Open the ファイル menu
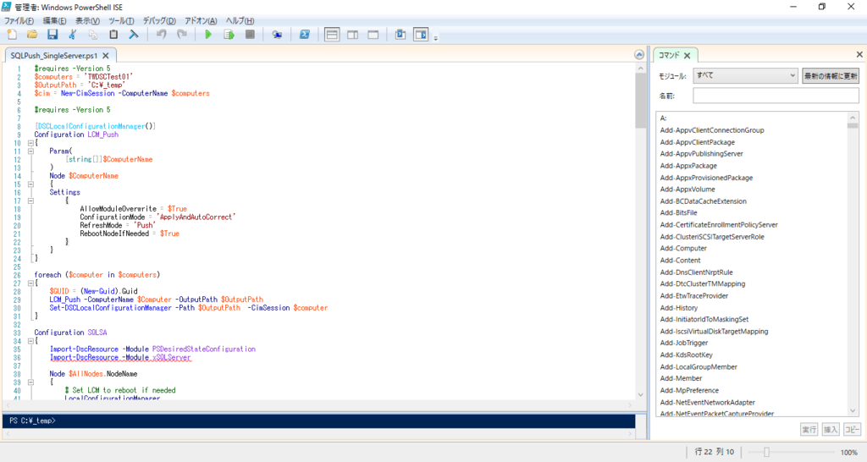 pos(19,21)
